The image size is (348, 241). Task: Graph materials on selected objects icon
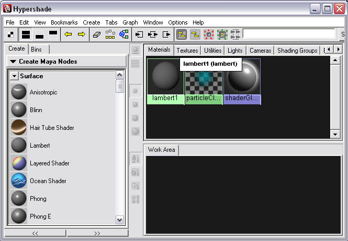pos(124,34)
